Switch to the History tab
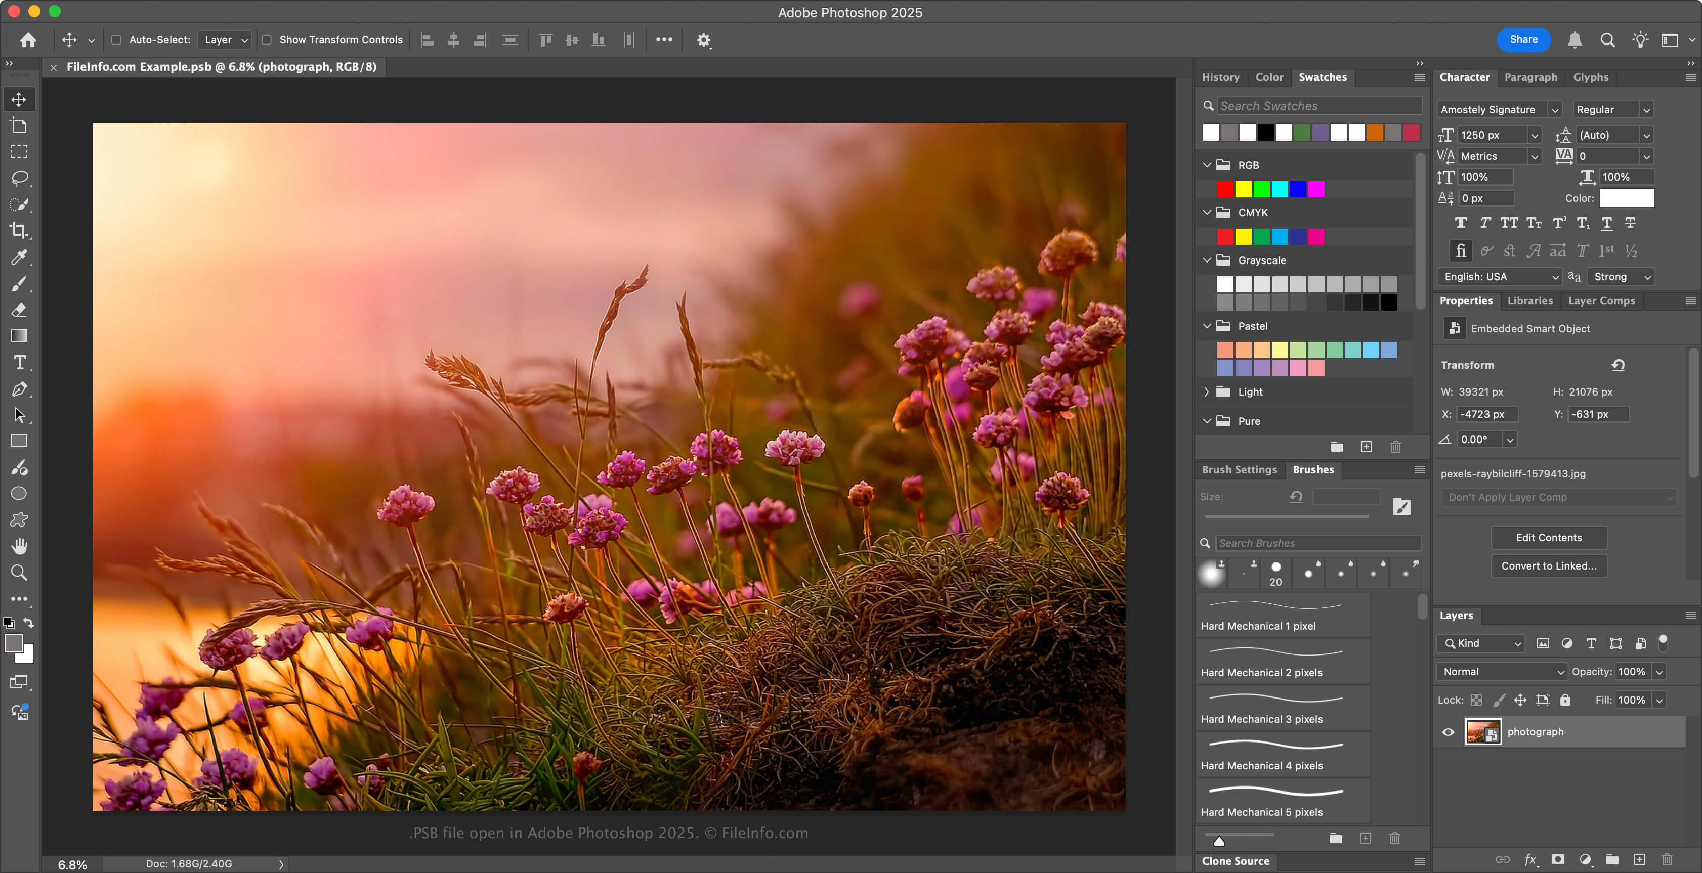 (1220, 77)
